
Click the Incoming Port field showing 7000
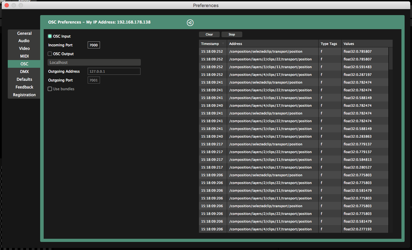[x=94, y=45]
